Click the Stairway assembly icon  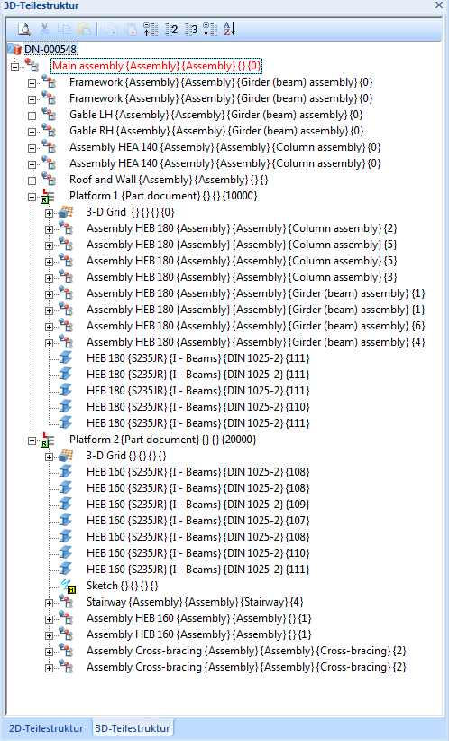66,602
